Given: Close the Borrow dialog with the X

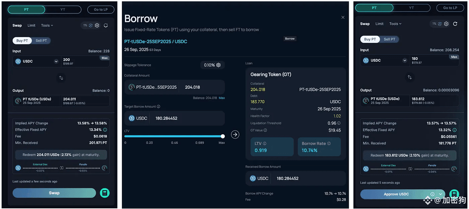Looking at the screenshot, I should click(343, 17).
